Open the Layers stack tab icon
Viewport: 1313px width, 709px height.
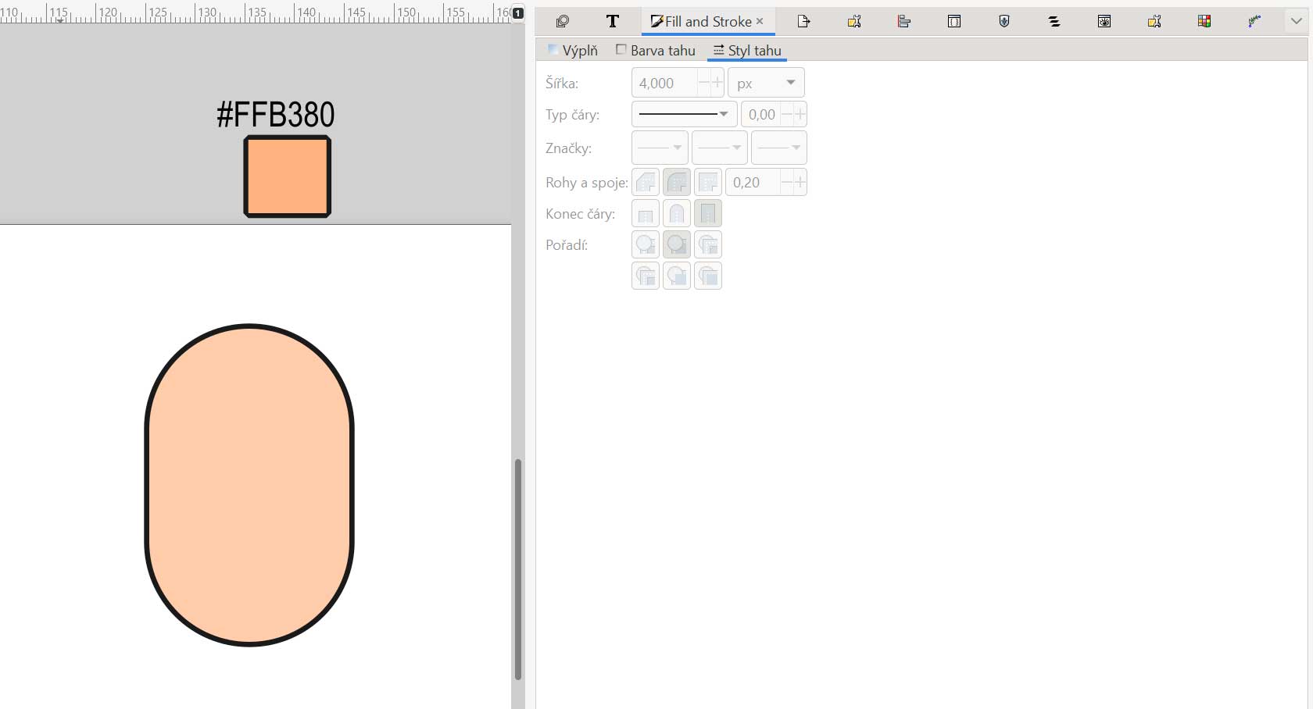tap(1054, 21)
